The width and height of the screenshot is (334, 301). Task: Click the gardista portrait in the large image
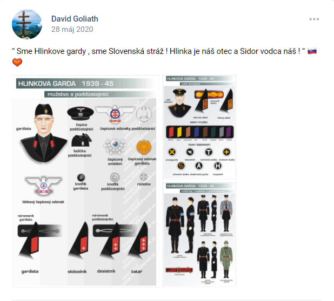pyautogui.click(x=44, y=133)
